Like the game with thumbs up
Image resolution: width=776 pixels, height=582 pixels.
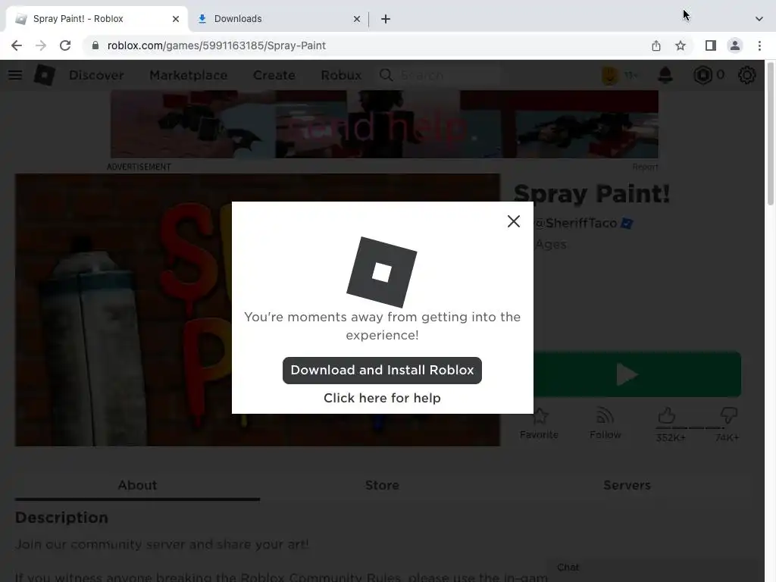pyautogui.click(x=667, y=416)
